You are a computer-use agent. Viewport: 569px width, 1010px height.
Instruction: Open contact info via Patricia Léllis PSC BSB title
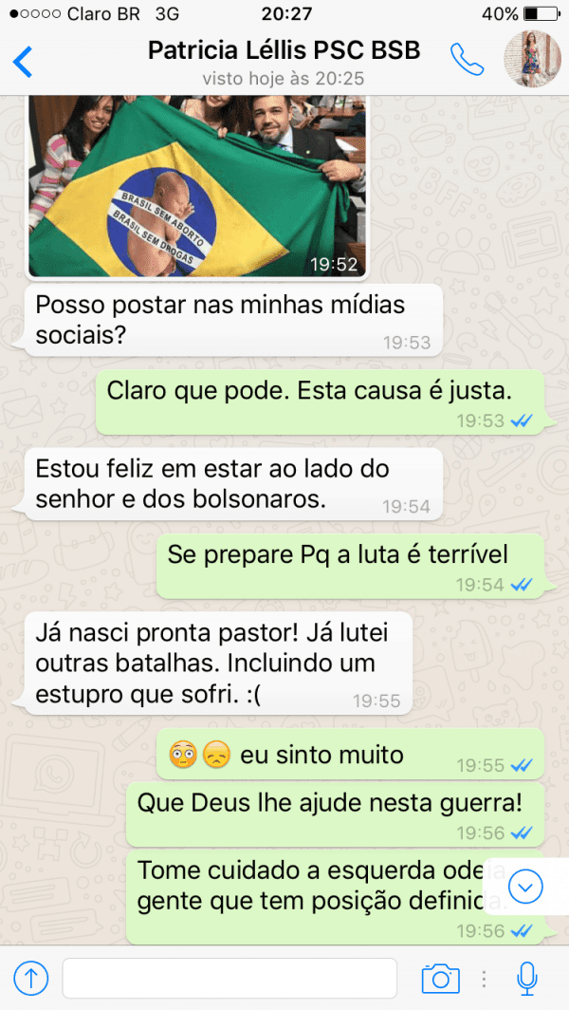[x=284, y=49]
